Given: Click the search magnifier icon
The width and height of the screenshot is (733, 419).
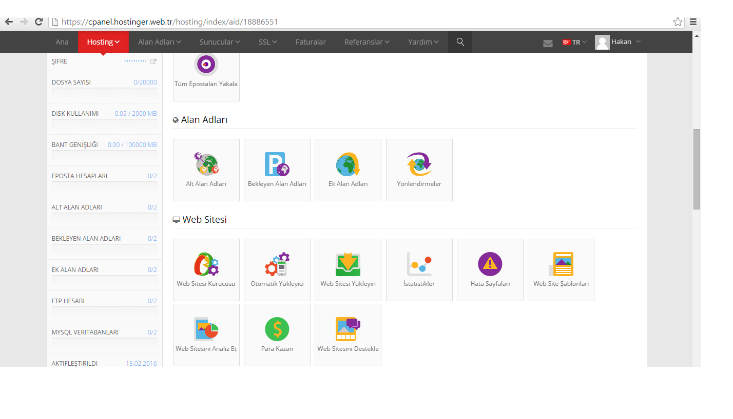Looking at the screenshot, I should pyautogui.click(x=460, y=42).
